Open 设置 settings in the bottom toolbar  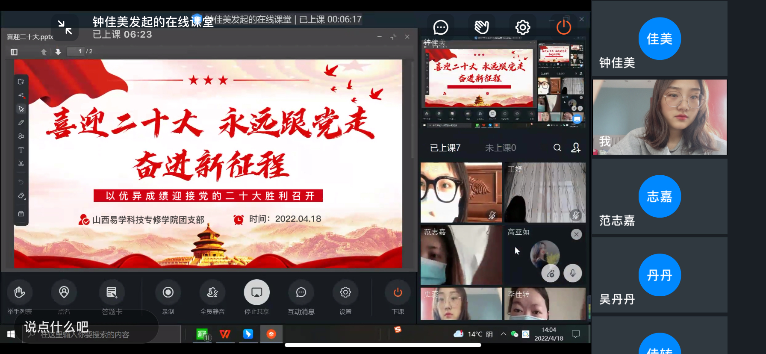(x=345, y=298)
